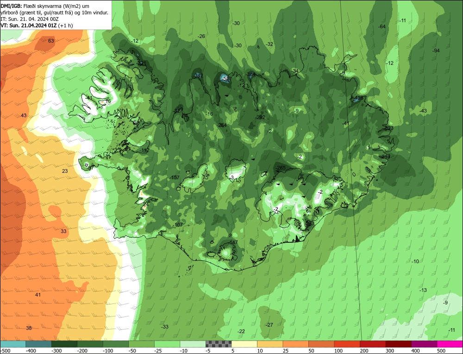This screenshot has height=354, width=463.
Task: Click the light teal swatch right of the -500 label
Action: point(13,344)
